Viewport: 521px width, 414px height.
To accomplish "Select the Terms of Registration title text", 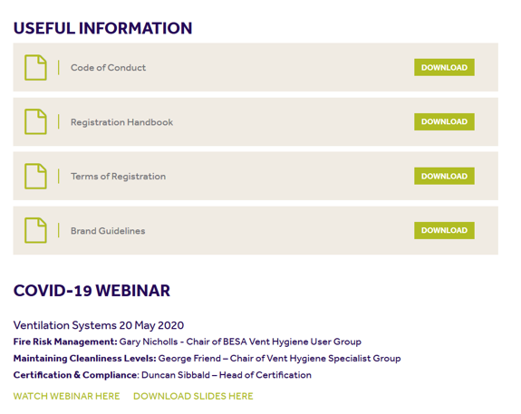I will pos(118,177).
